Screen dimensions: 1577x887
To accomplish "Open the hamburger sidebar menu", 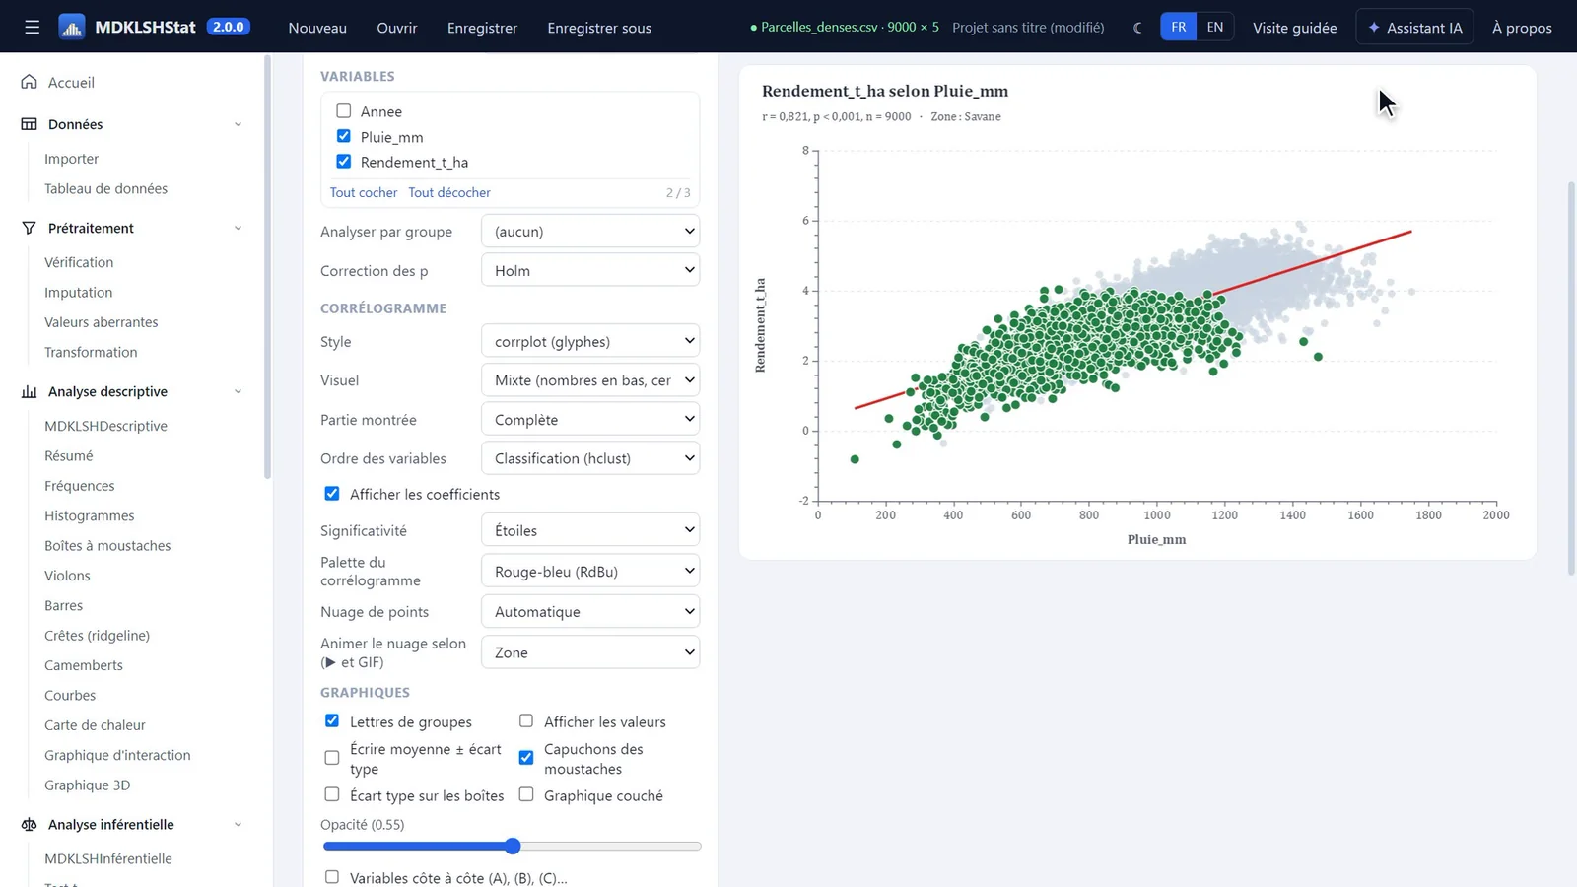I will click(x=33, y=28).
